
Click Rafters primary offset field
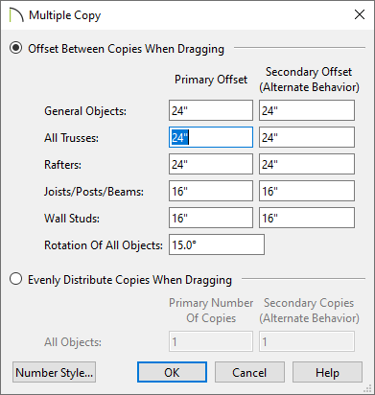coord(211,164)
